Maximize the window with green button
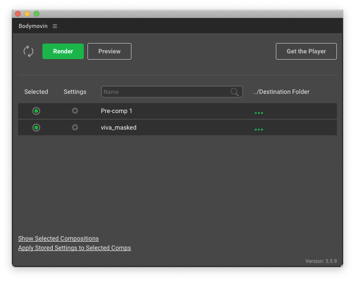This screenshot has height=281, width=355. 36,14
